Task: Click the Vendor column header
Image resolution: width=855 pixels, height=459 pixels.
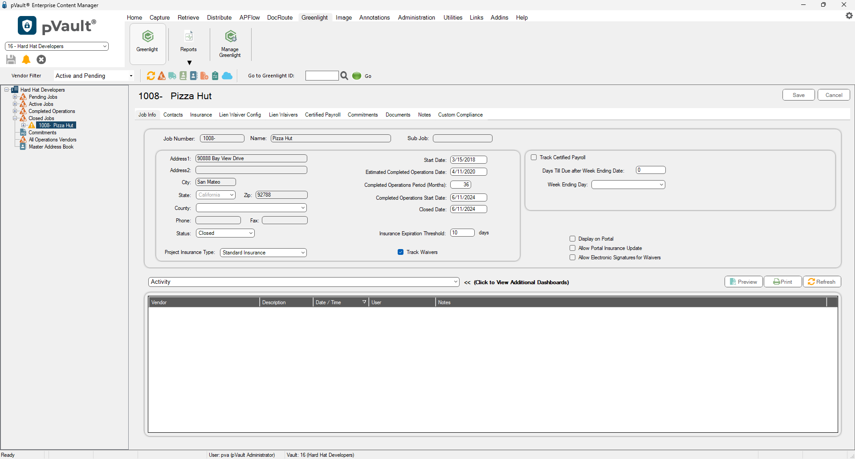Action: [x=204, y=302]
